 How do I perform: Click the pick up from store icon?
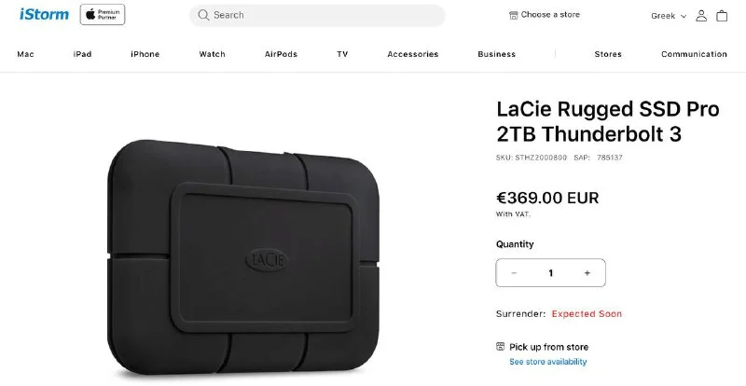501,346
